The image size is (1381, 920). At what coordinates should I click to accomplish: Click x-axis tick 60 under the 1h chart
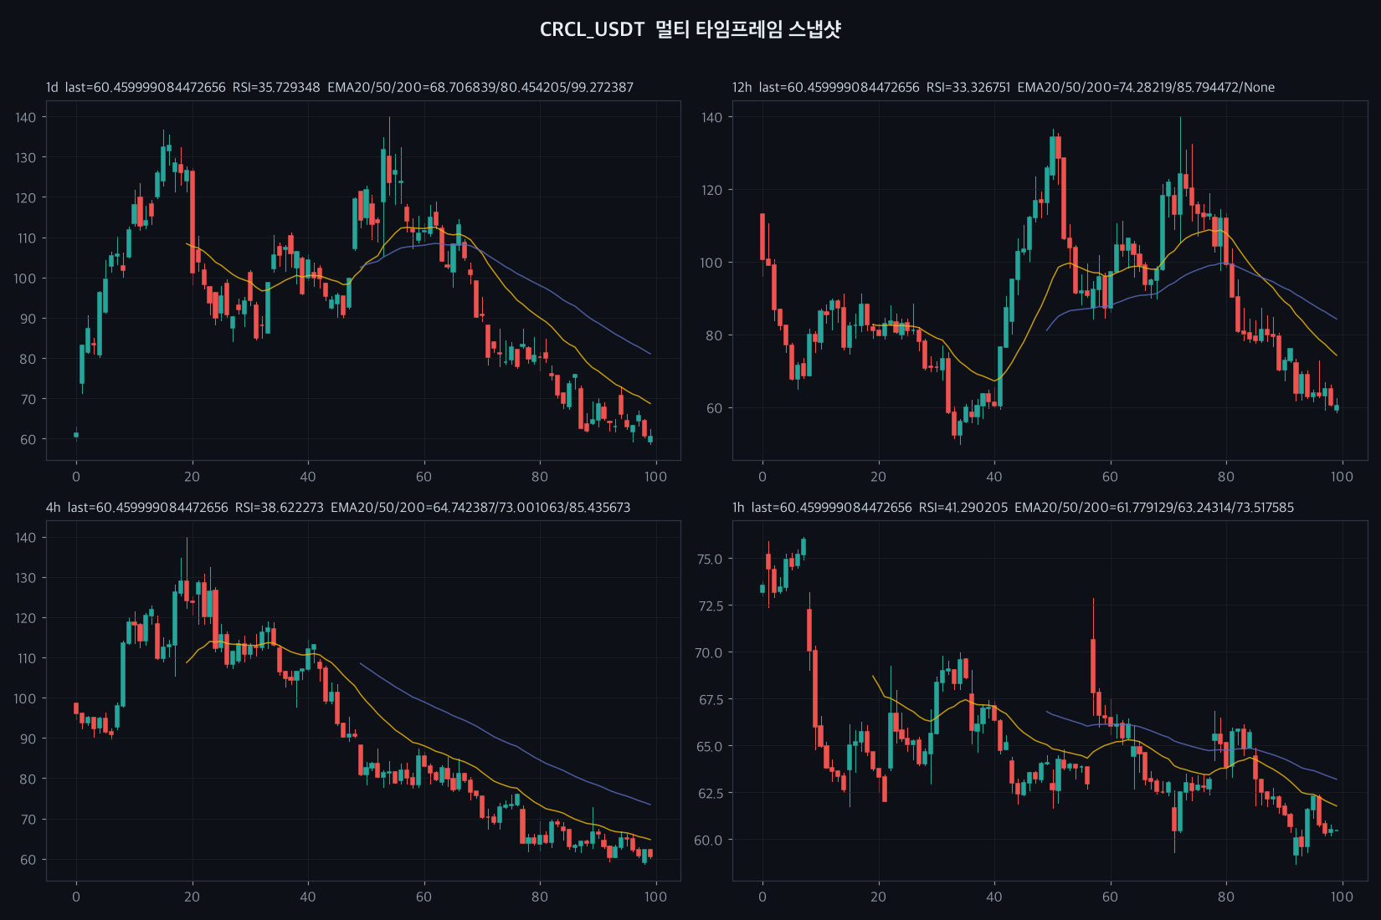pos(1110,896)
